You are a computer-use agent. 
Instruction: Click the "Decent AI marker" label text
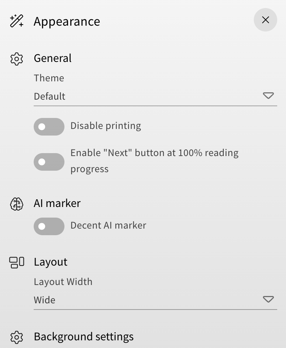(x=108, y=226)
